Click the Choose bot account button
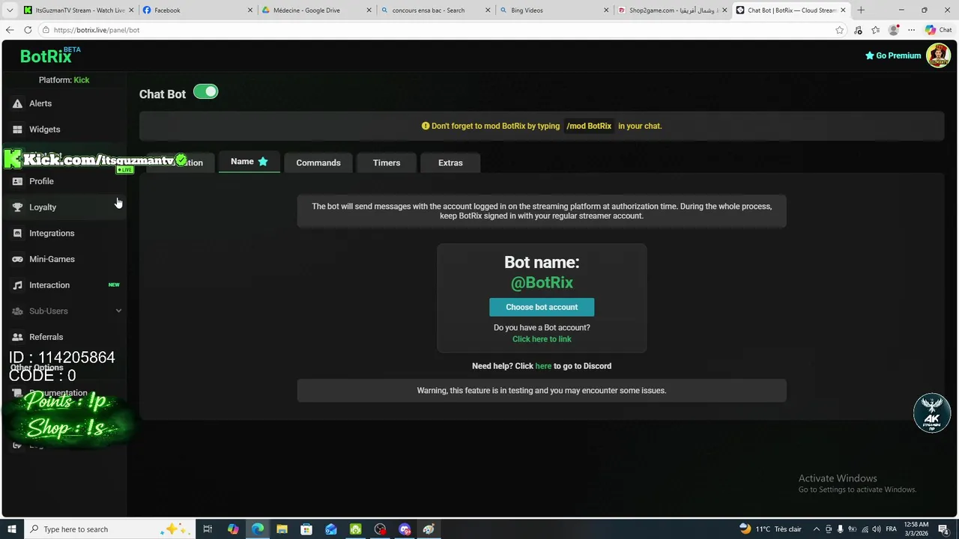 [542, 307]
